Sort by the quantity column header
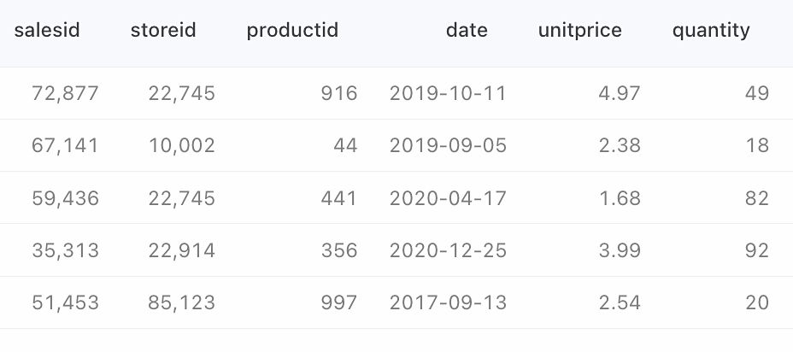This screenshot has width=793, height=352. pos(711,31)
